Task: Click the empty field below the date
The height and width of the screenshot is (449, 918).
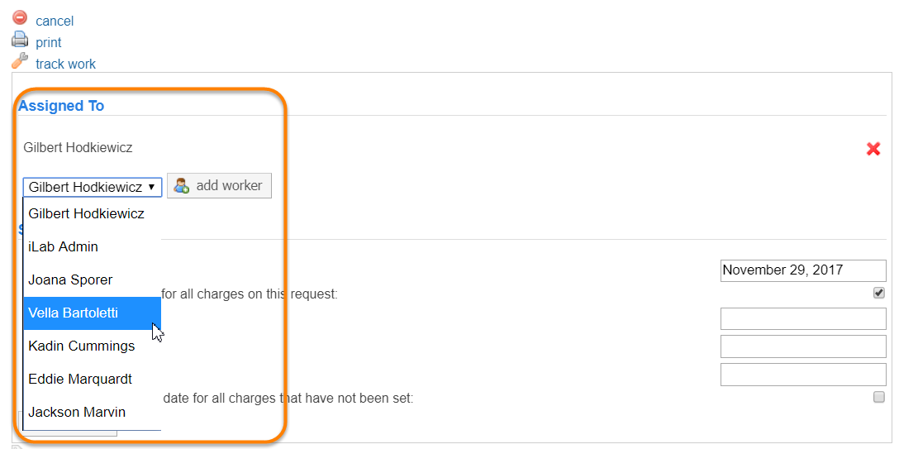Action: pyautogui.click(x=802, y=318)
